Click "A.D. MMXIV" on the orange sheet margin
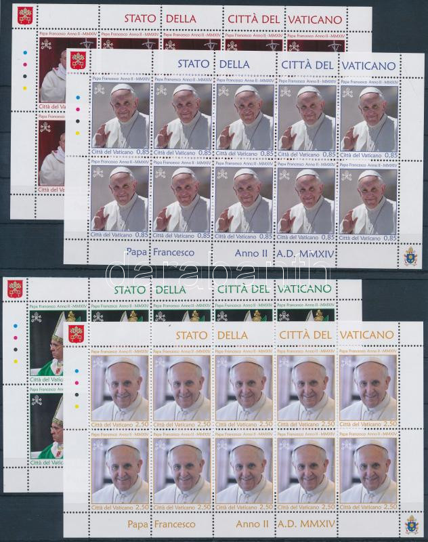The image size is (428, 542). pos(306,524)
